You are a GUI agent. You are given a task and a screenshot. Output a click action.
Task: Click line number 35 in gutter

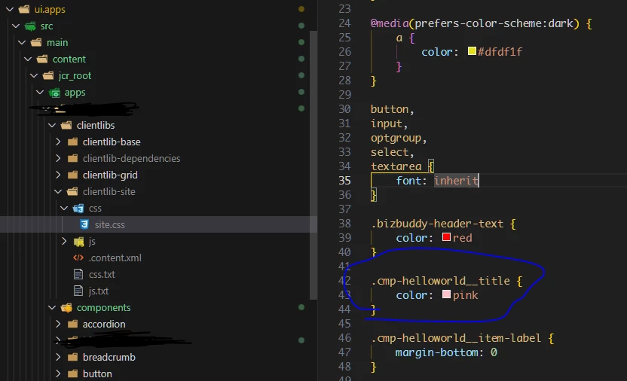click(344, 181)
